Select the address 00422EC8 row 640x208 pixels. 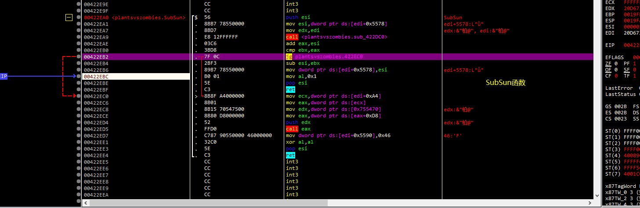tap(96, 109)
